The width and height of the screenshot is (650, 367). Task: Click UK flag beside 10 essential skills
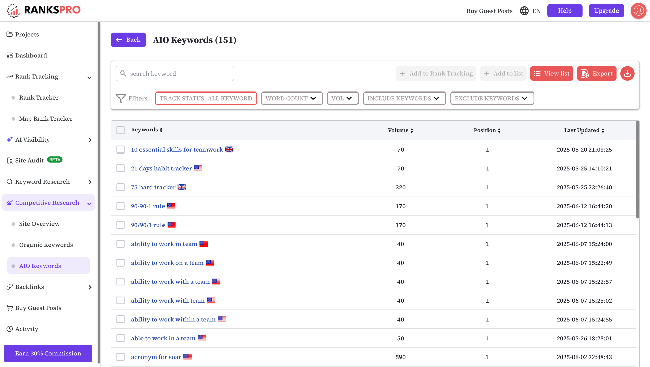(229, 150)
